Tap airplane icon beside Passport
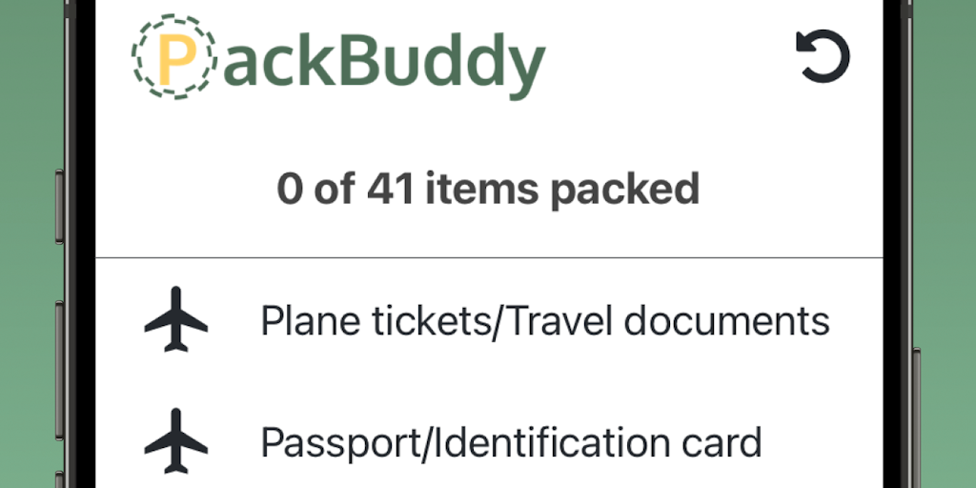The width and height of the screenshot is (976, 488). pos(176,442)
